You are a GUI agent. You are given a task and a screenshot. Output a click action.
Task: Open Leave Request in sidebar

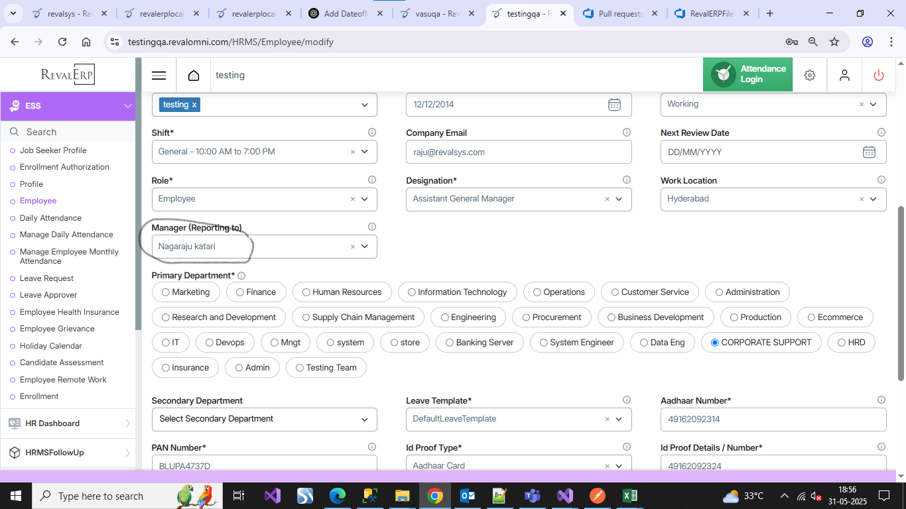click(x=46, y=278)
